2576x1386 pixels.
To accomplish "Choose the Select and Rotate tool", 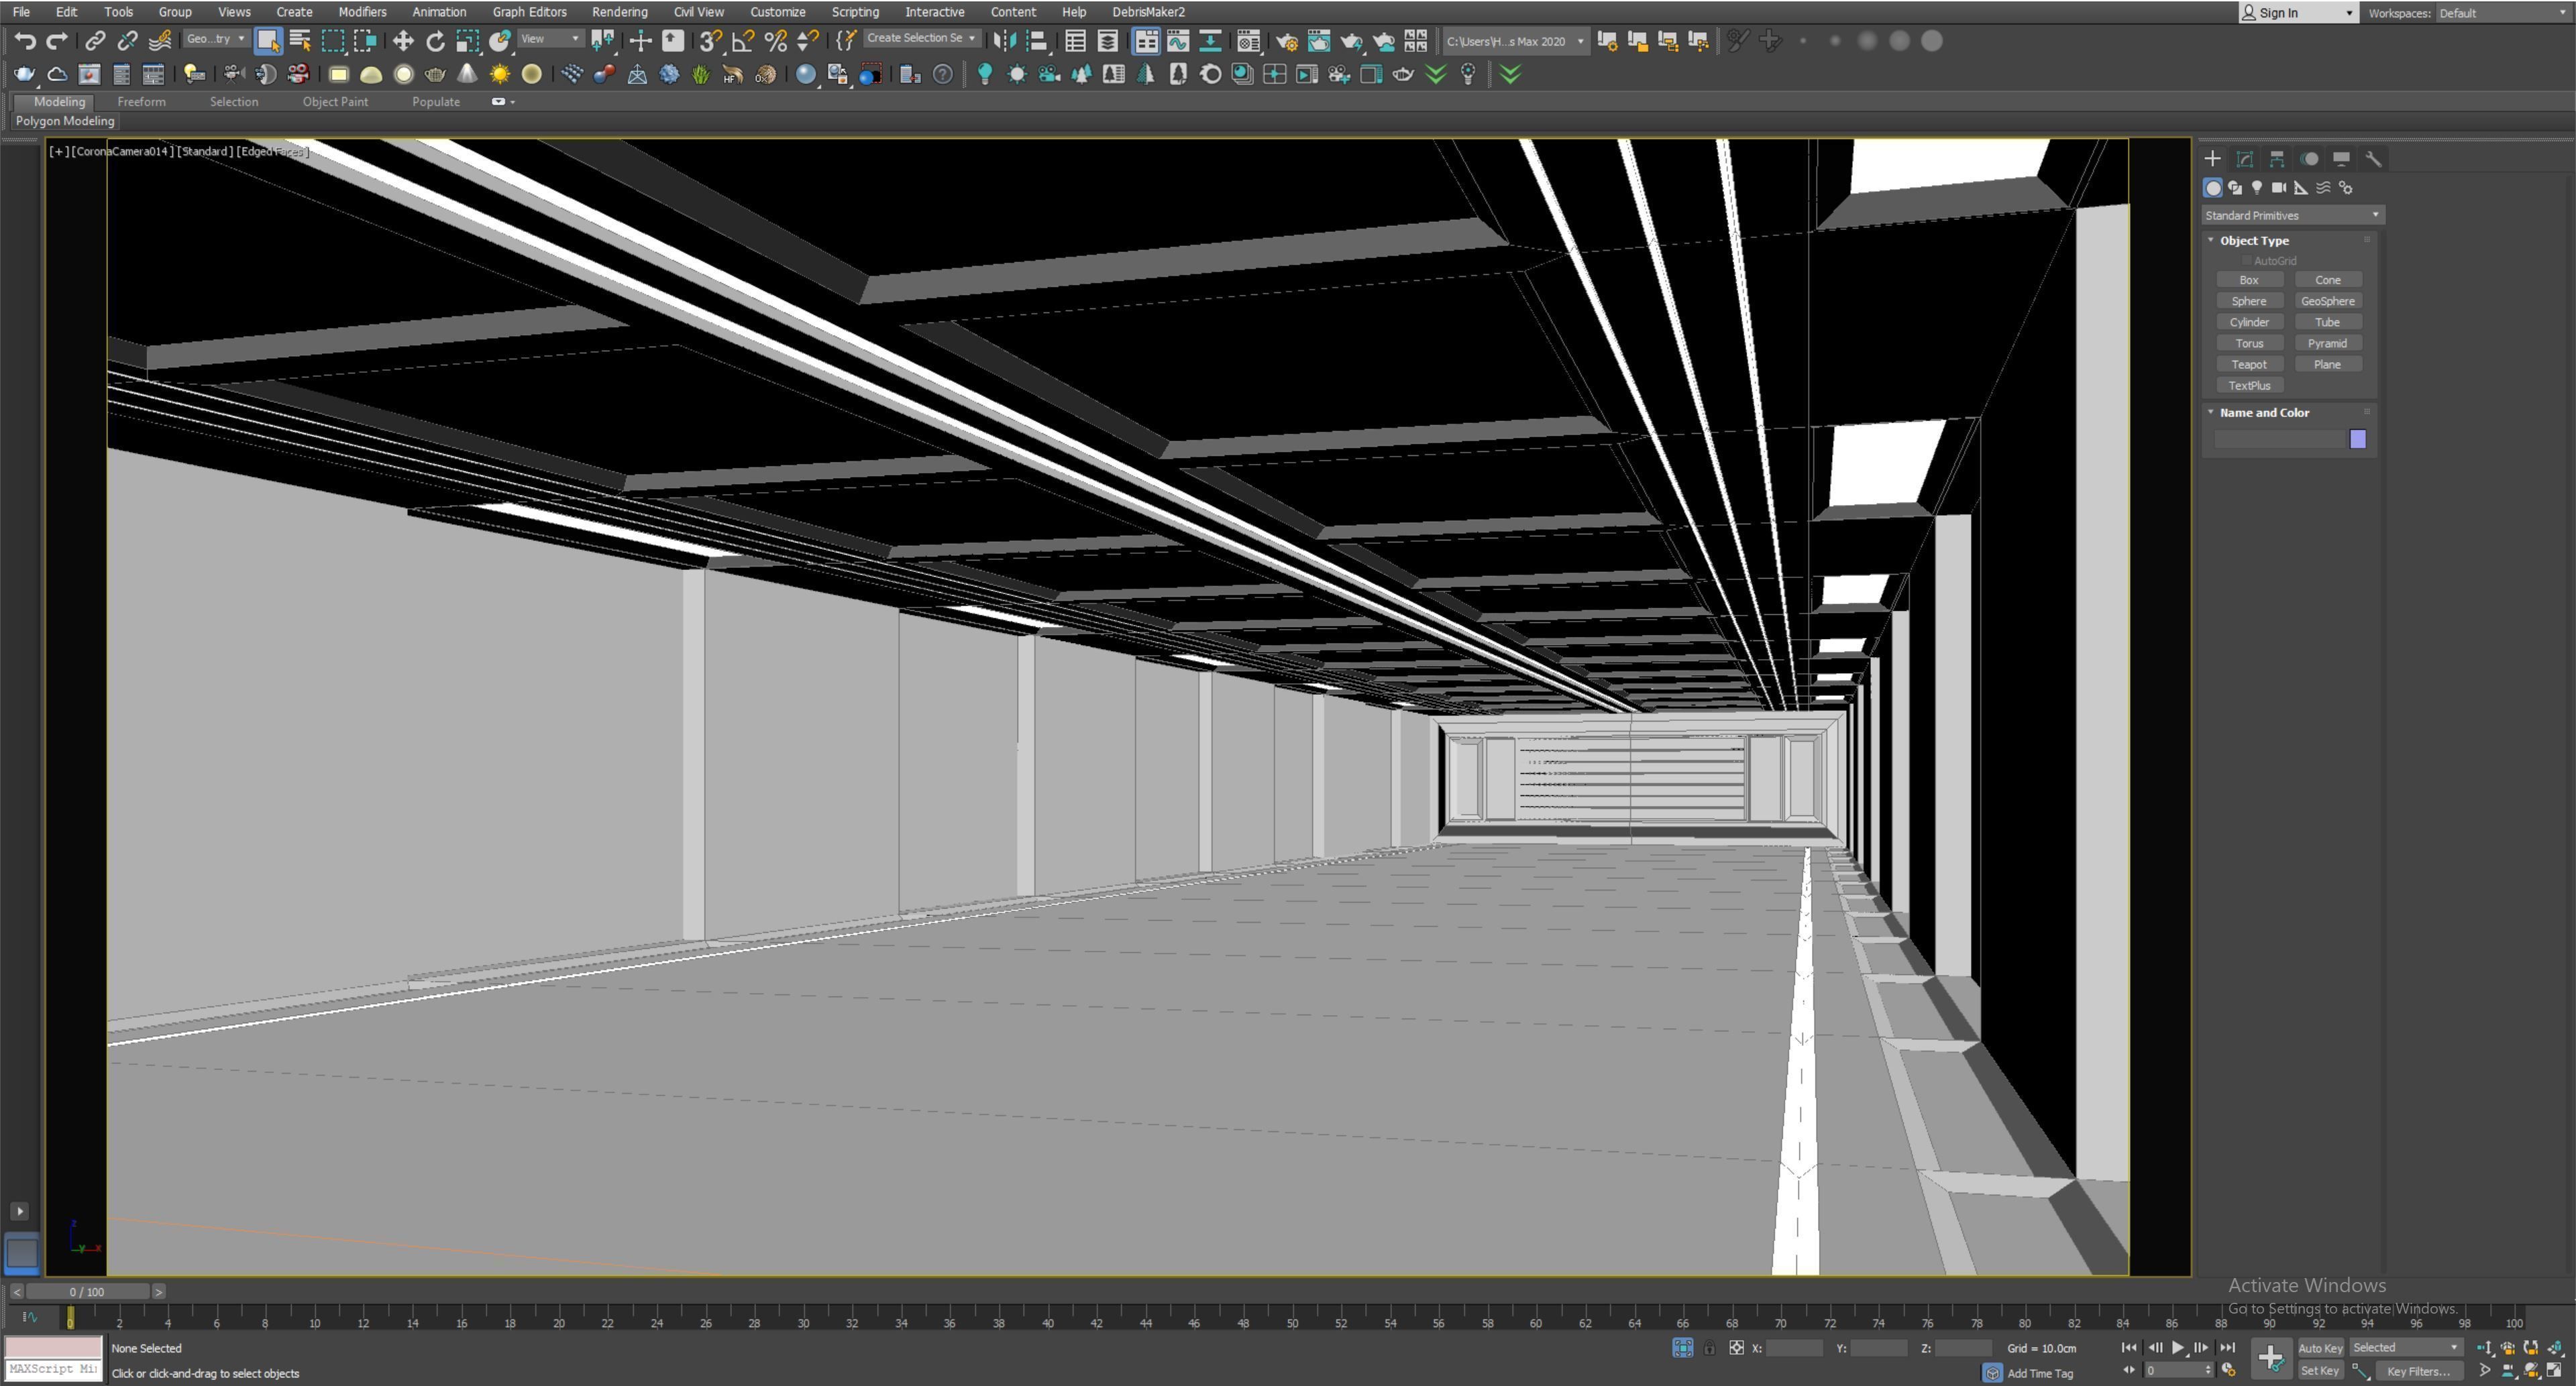I will (435, 41).
